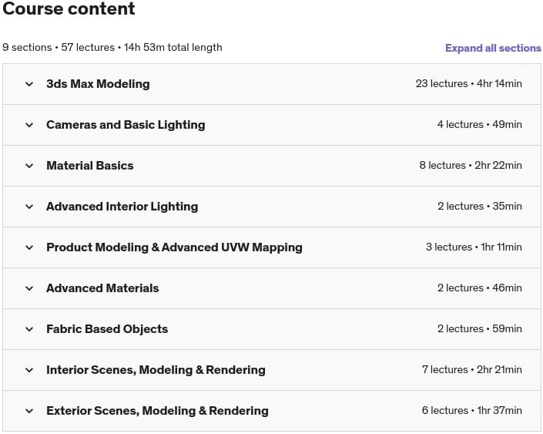The width and height of the screenshot is (543, 434).
Task: Expand Exterior Scenes, Modeling & Rendering chevron
Action: (29, 411)
